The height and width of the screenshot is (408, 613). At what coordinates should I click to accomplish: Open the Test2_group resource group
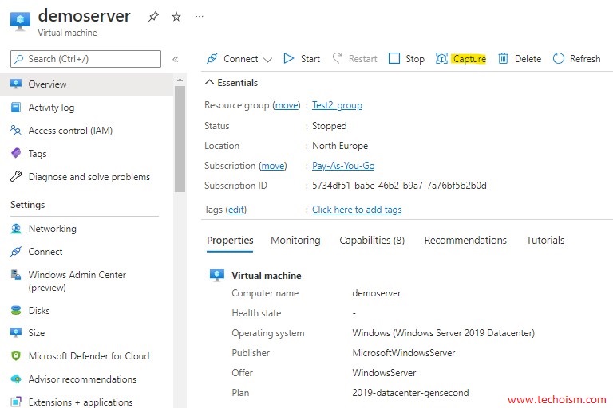pos(337,105)
